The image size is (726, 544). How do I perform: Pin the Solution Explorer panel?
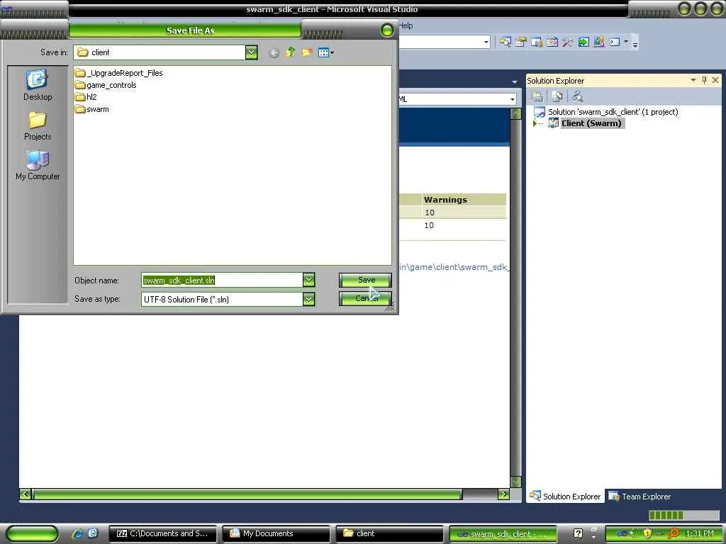[x=704, y=80]
